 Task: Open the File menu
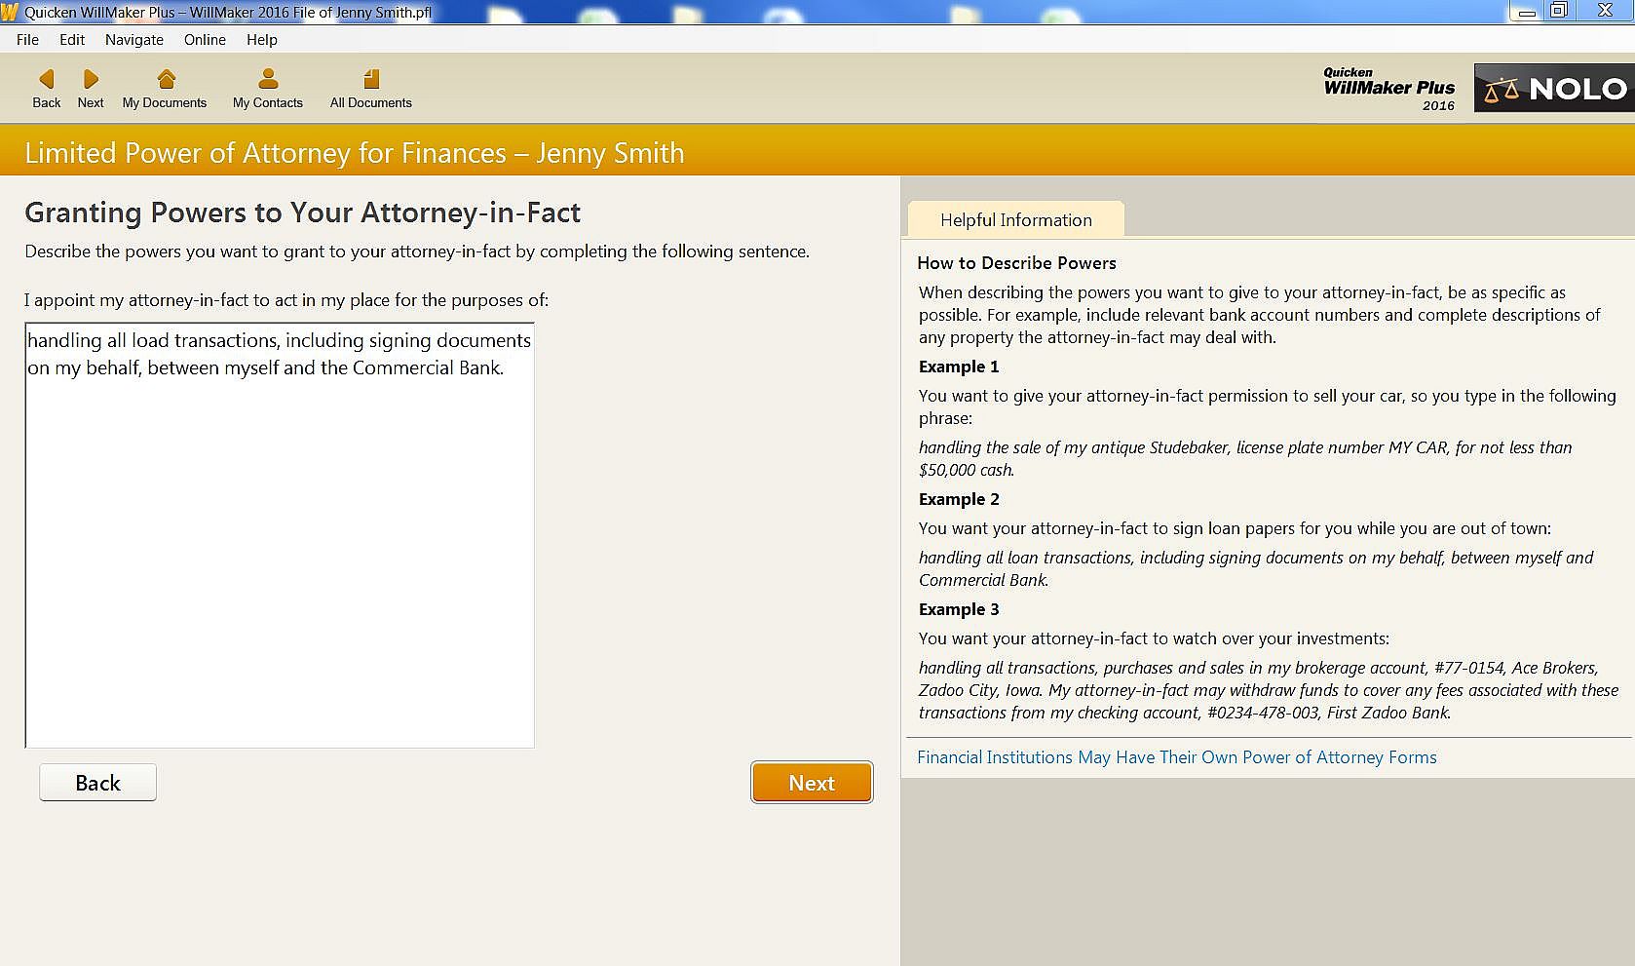pyautogui.click(x=27, y=40)
